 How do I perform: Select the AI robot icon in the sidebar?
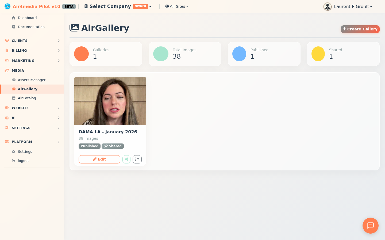click(6, 118)
